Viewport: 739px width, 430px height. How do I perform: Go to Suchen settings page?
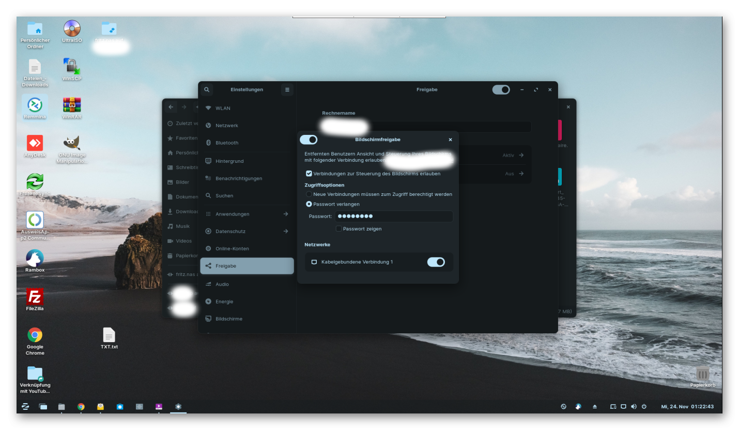247,196
